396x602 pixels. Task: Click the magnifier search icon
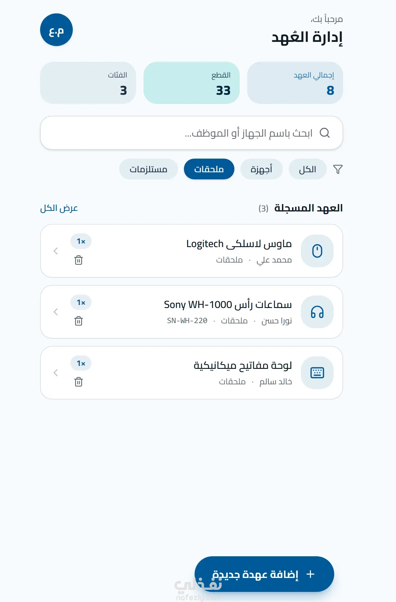(x=325, y=133)
